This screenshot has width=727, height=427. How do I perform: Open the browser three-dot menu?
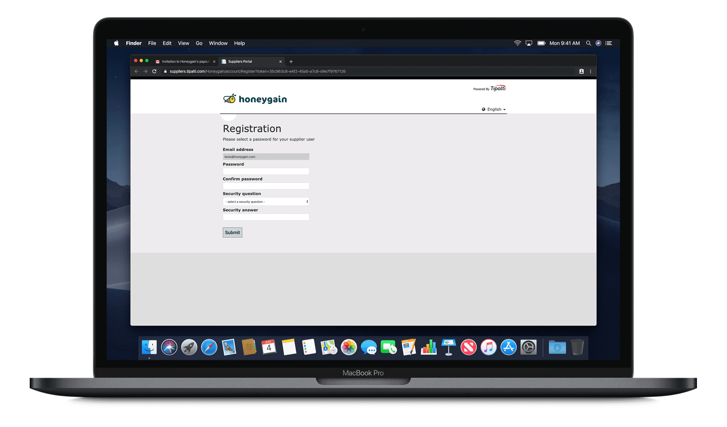[590, 71]
